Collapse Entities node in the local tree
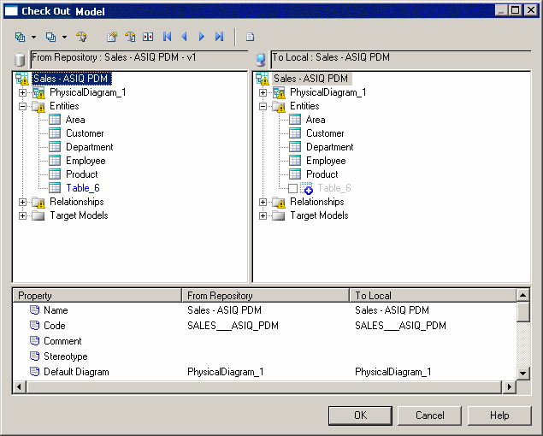Image resolution: width=543 pixels, height=436 pixels. click(263, 106)
